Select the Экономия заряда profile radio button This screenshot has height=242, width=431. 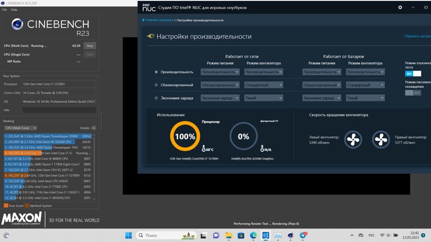pyautogui.click(x=156, y=98)
